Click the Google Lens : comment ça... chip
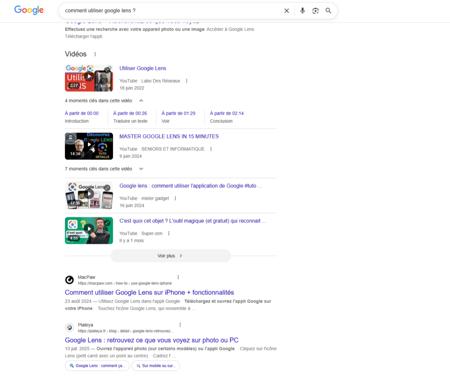This screenshot has width=450, height=381. [x=97, y=366]
